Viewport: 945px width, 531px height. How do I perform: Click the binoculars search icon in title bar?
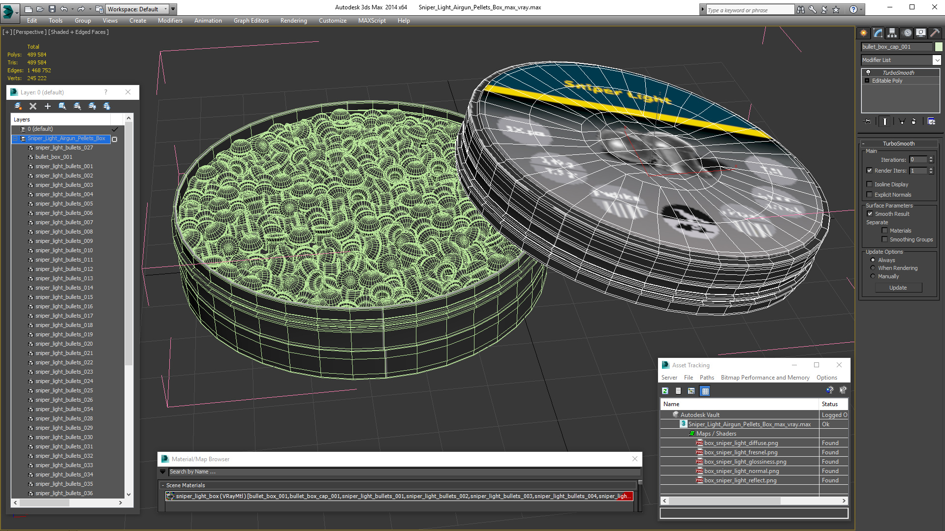[801, 9]
